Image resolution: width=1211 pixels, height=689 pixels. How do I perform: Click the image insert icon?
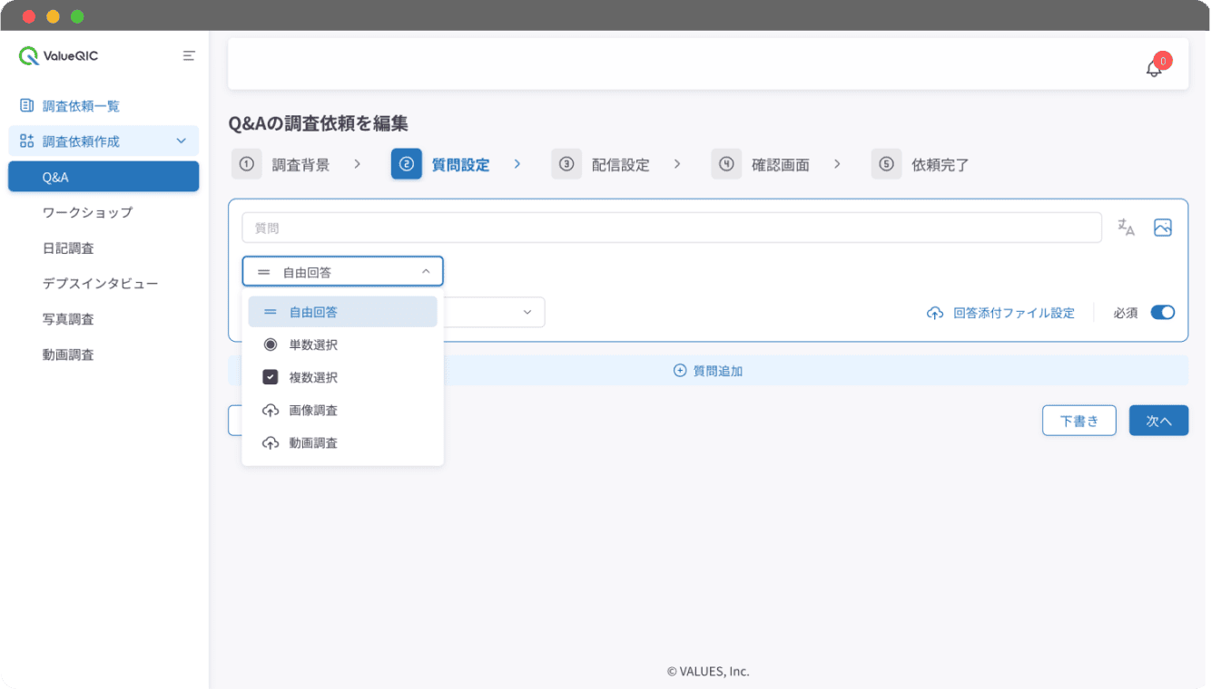[1163, 228]
